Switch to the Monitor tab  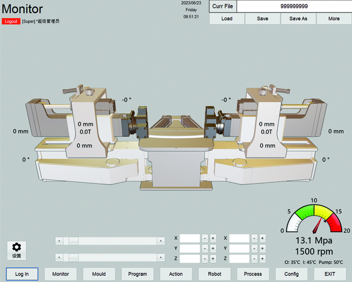(61, 274)
